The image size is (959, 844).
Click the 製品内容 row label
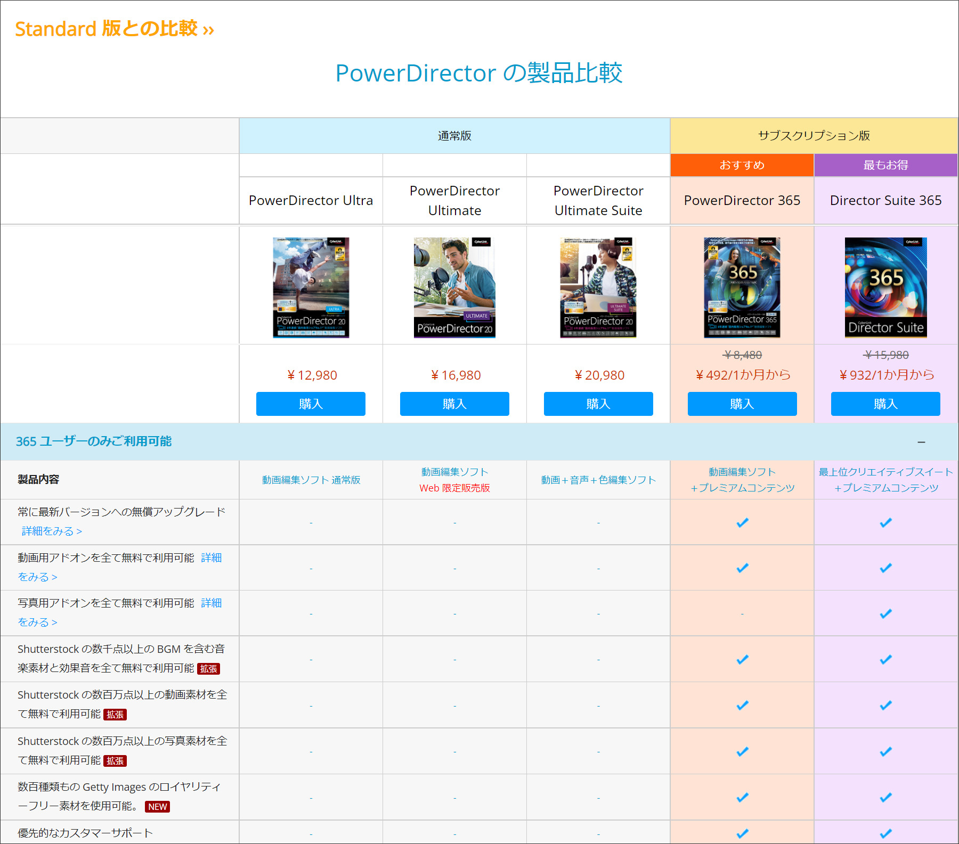click(x=38, y=479)
